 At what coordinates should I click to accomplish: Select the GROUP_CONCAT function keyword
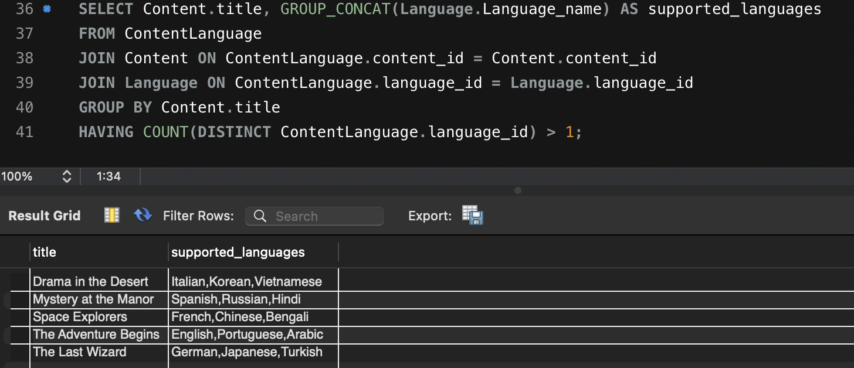point(335,9)
